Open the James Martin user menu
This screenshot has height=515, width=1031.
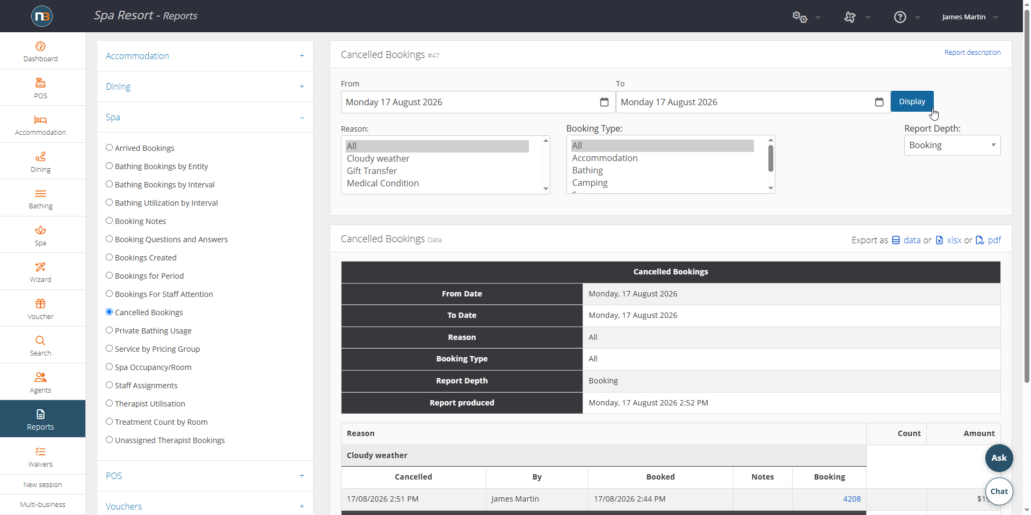pos(969,17)
